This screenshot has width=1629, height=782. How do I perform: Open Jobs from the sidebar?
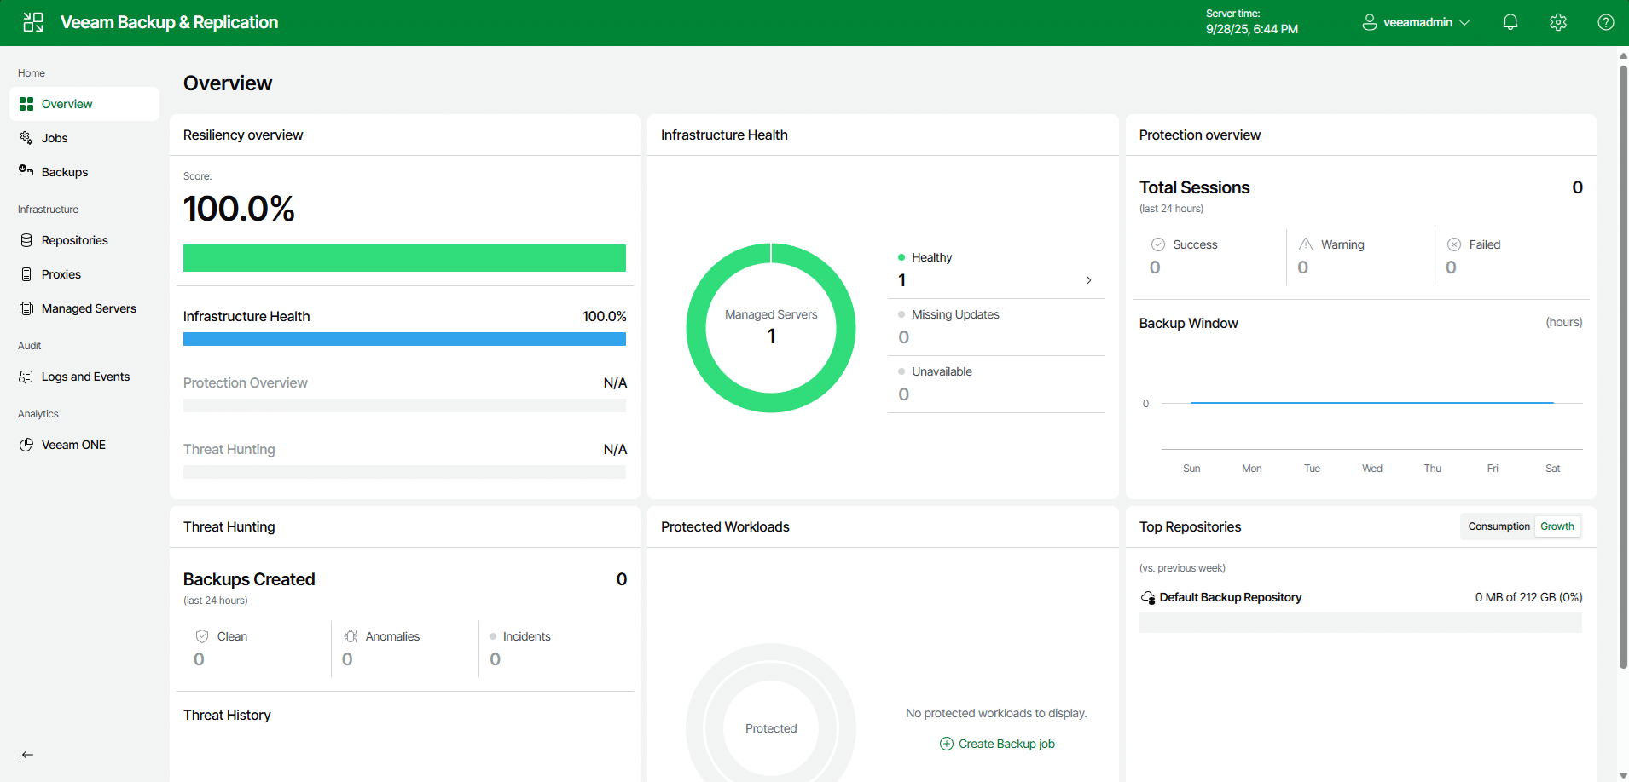pyautogui.click(x=55, y=138)
